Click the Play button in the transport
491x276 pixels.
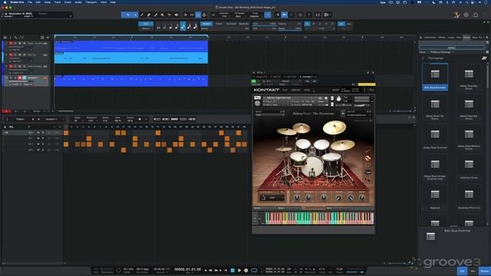(x=239, y=271)
